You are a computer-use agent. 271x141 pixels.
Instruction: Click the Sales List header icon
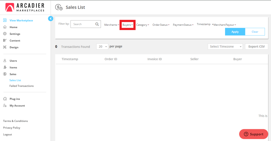coord(59,7)
